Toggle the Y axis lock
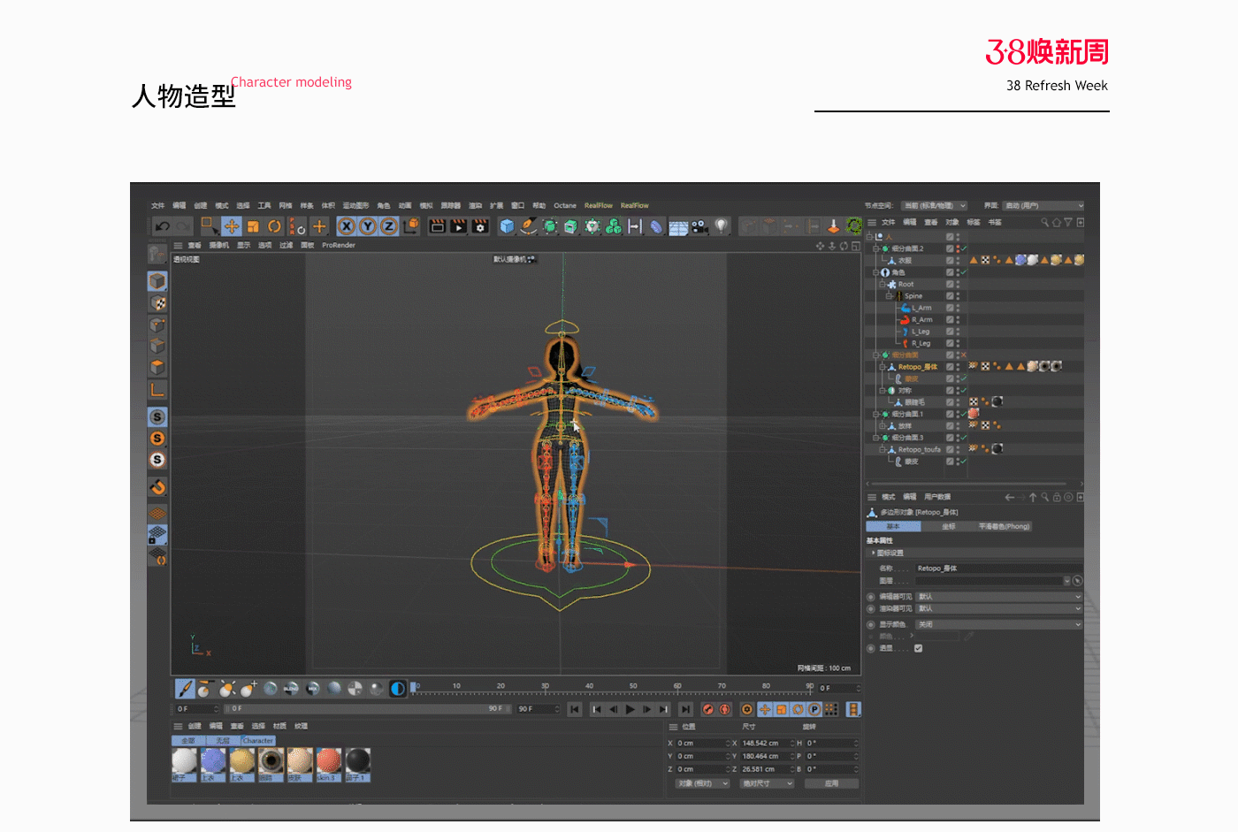 coord(368,226)
